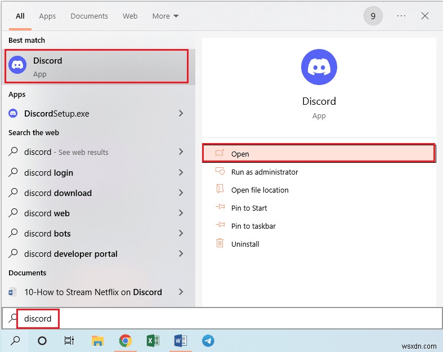Click the Run as administrator shield icon
The image size is (443, 352).
(220, 171)
